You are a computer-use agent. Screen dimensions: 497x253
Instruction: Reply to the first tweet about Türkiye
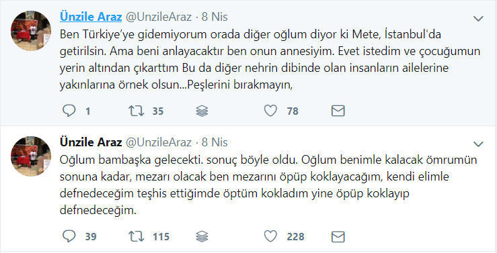(x=69, y=111)
